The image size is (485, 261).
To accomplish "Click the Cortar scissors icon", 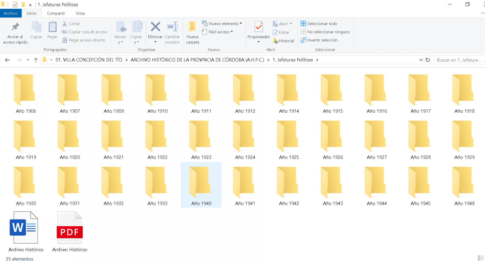I will point(65,23).
